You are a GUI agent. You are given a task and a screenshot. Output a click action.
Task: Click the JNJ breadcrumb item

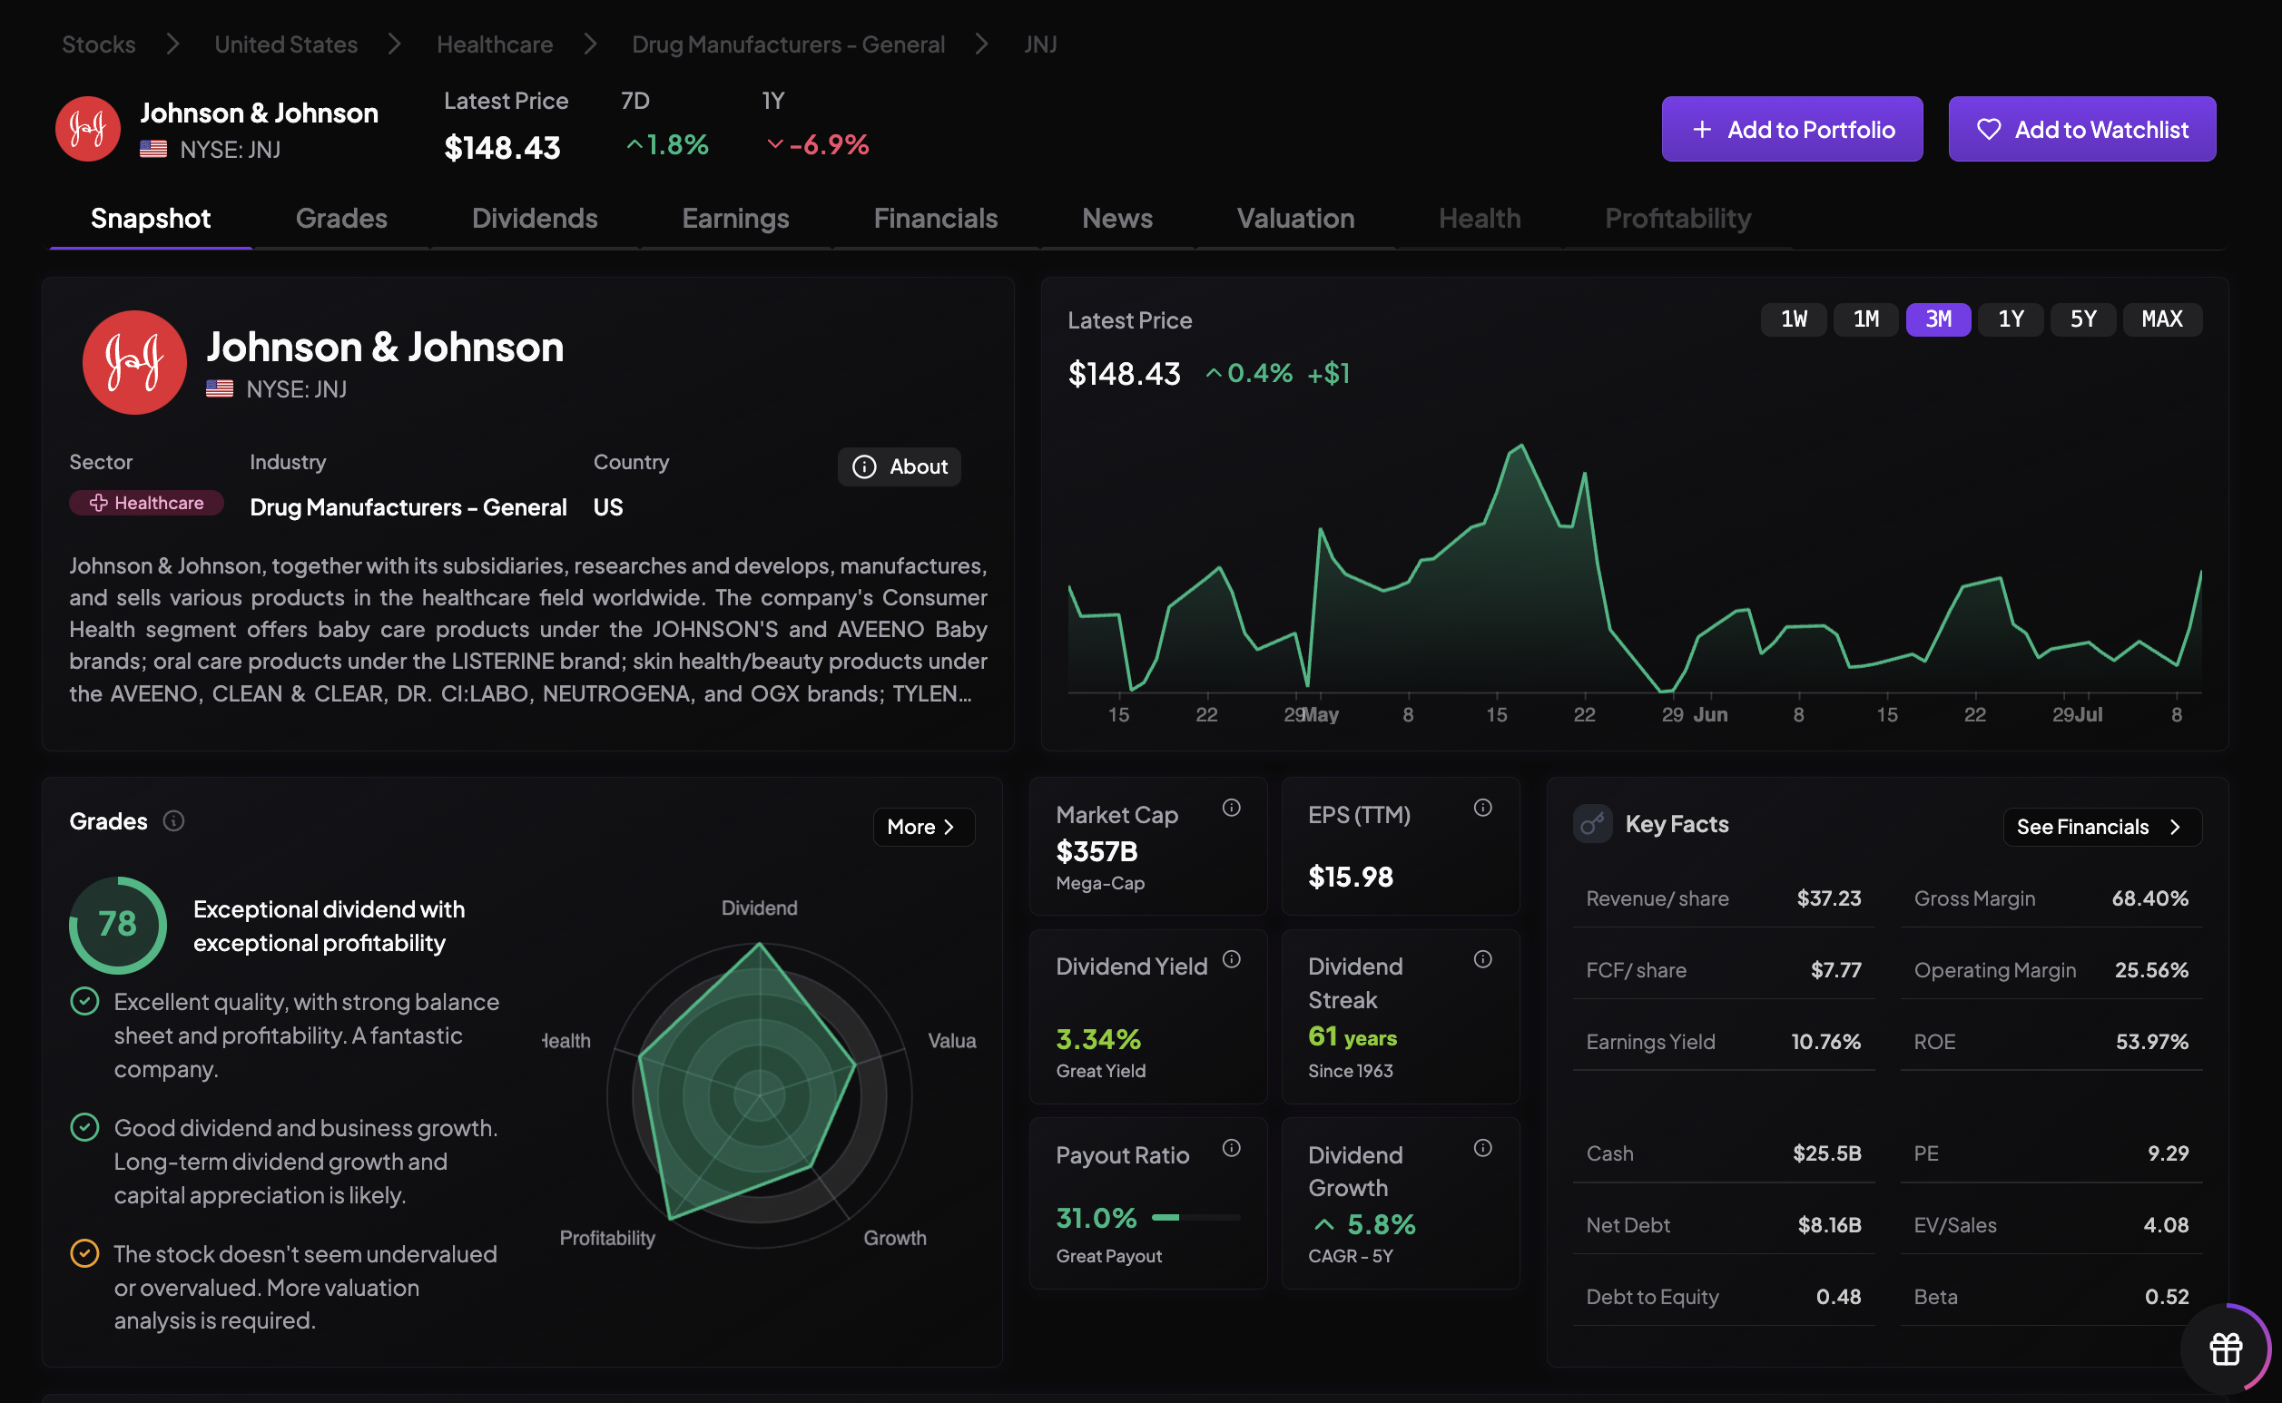pos(1040,44)
